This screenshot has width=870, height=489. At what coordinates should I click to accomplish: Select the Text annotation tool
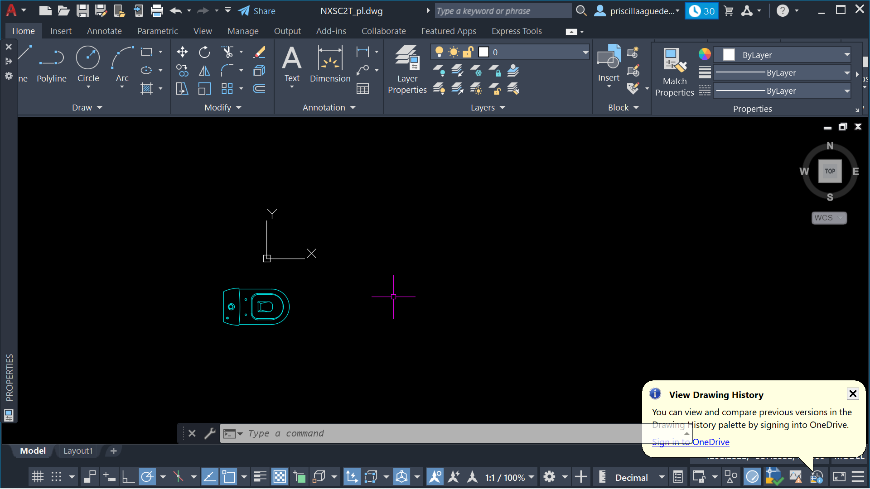tap(292, 65)
